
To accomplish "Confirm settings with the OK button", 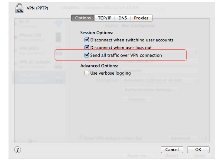I will [198, 150].
